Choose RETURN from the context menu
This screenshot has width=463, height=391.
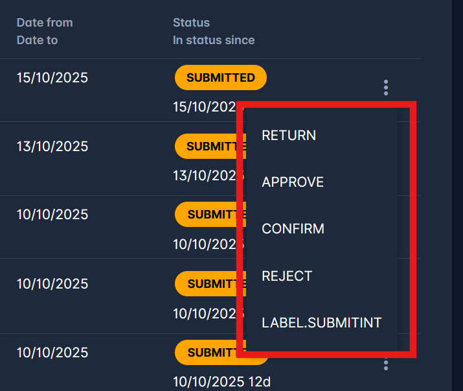pyautogui.click(x=289, y=136)
